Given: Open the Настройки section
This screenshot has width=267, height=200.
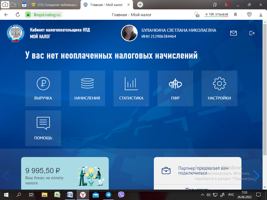Looking at the screenshot, I should 219,88.
